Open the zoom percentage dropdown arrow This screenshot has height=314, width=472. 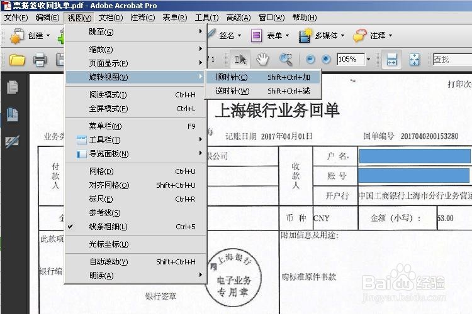[368, 59]
